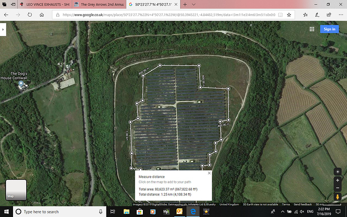Zoom in on the map
The width and height of the screenshot is (347, 217).
337,180
